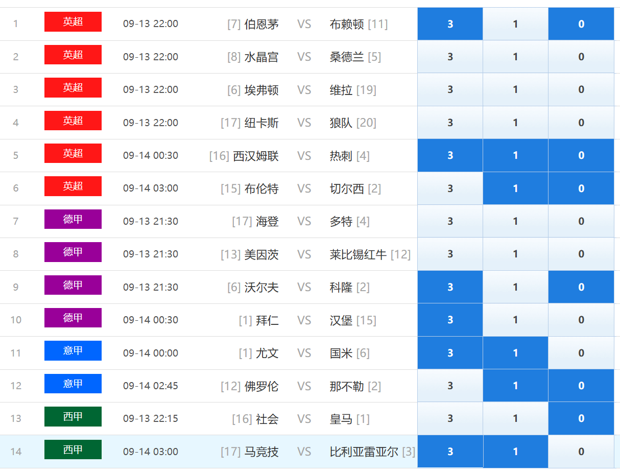Select option 0 for 马竞技 vs 比利亚雷亚尔
Screen dimensions: 620x473
581,452
